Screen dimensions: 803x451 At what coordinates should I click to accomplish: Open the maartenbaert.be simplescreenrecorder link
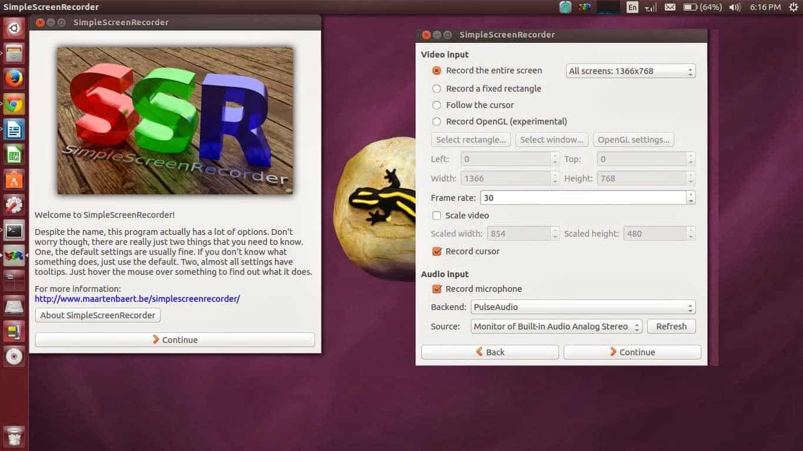[137, 299]
